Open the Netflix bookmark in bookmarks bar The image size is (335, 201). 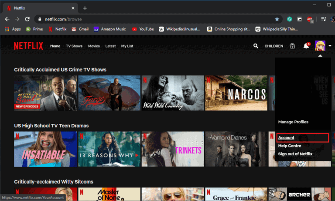[x=58, y=29]
